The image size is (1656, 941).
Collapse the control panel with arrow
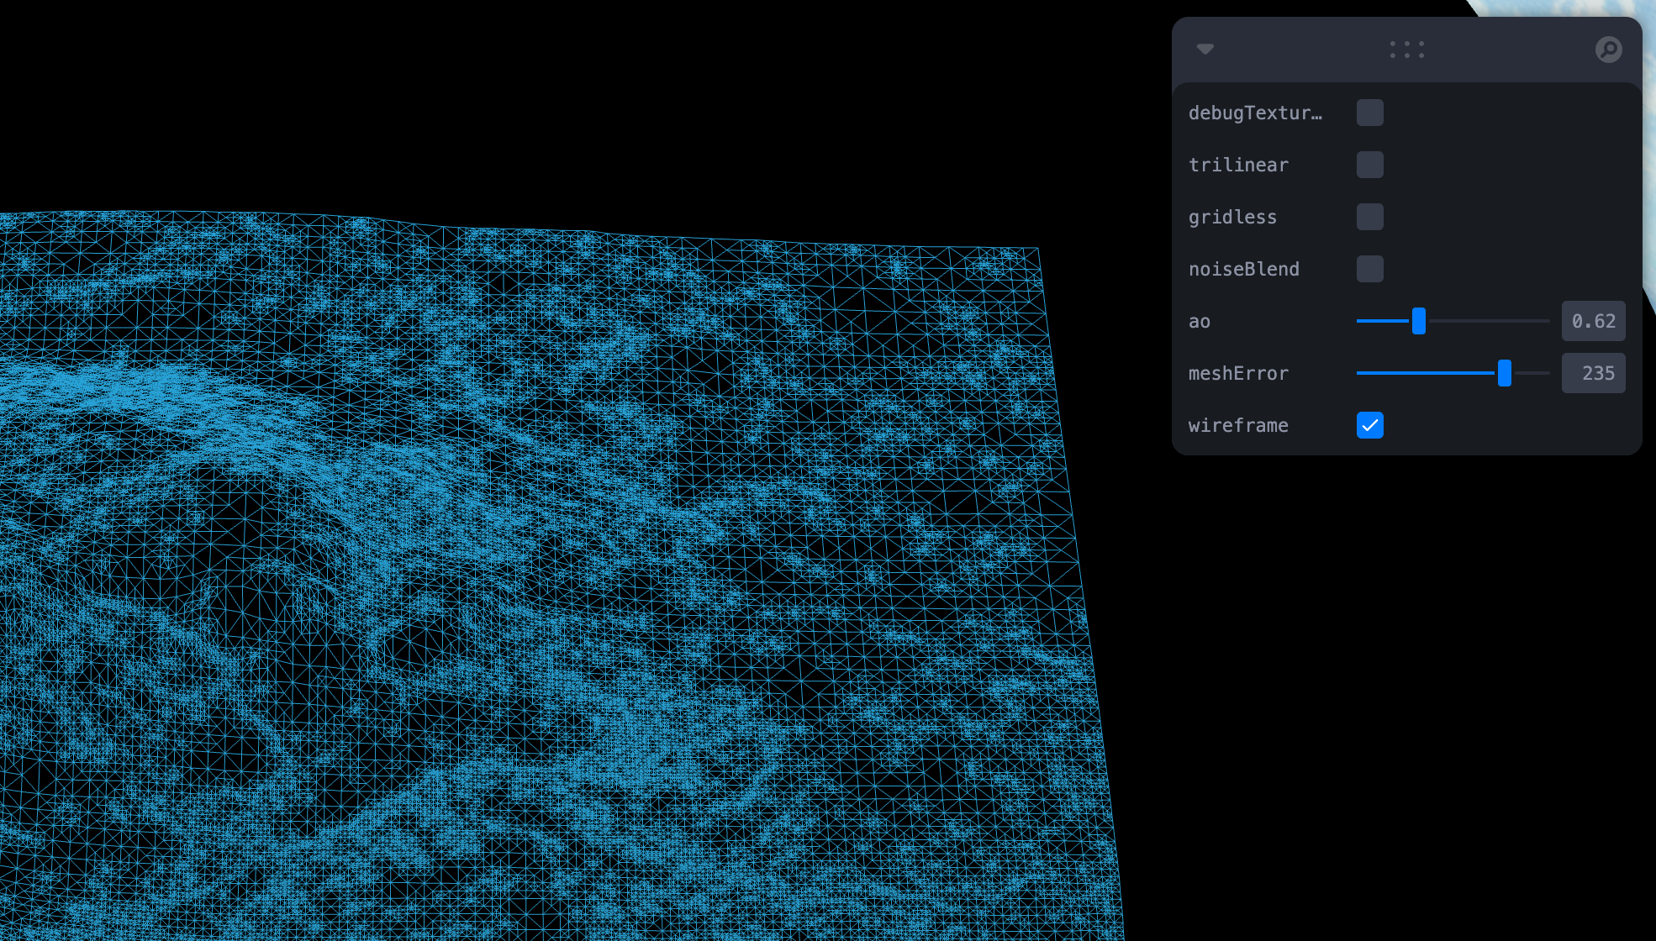click(x=1205, y=50)
